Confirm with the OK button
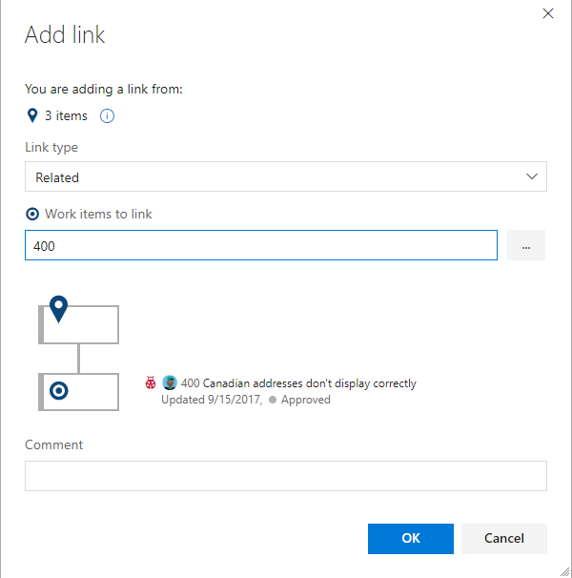Screen dimensions: 572x578 411,539
